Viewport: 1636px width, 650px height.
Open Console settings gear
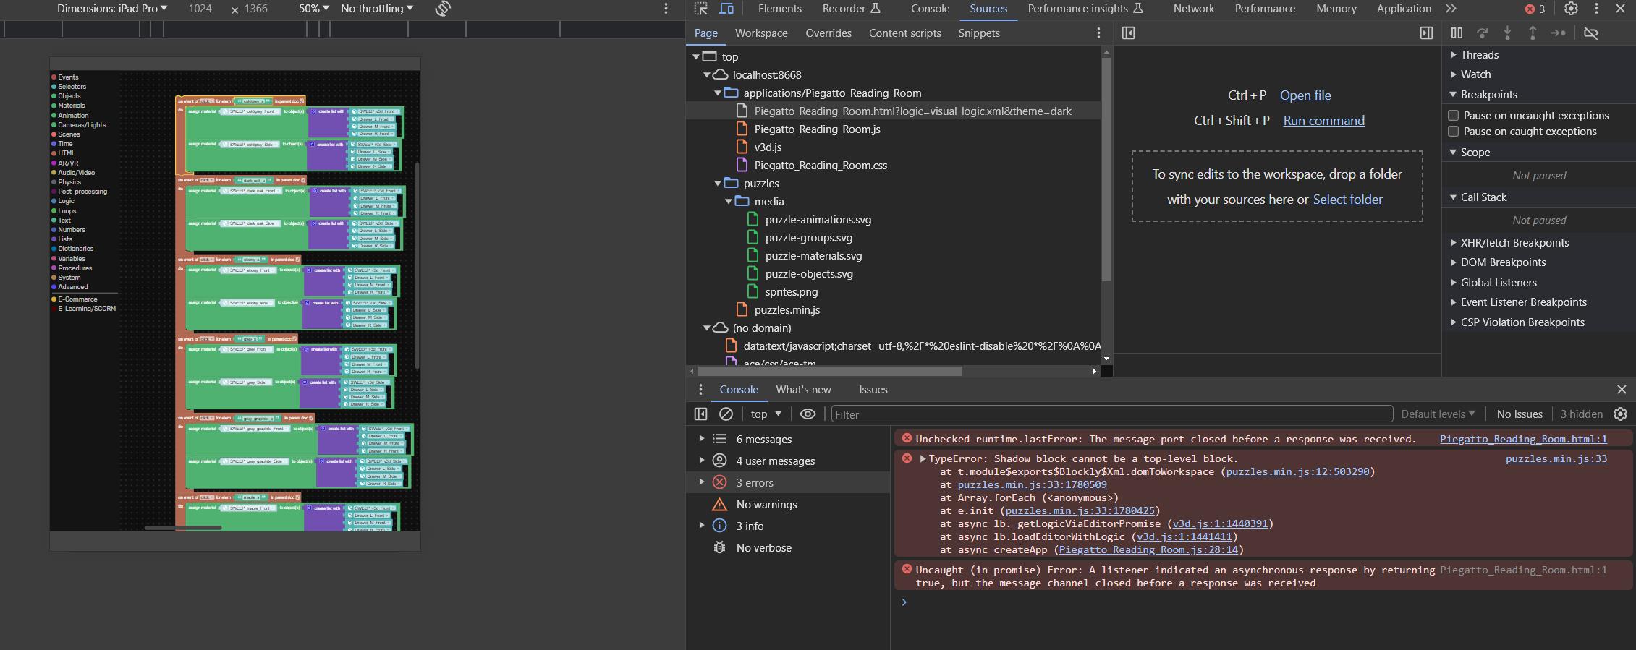(x=1620, y=414)
